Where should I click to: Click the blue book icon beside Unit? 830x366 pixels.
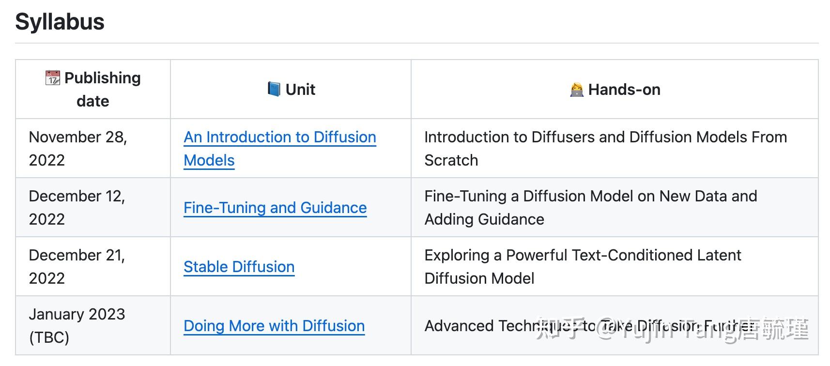274,89
